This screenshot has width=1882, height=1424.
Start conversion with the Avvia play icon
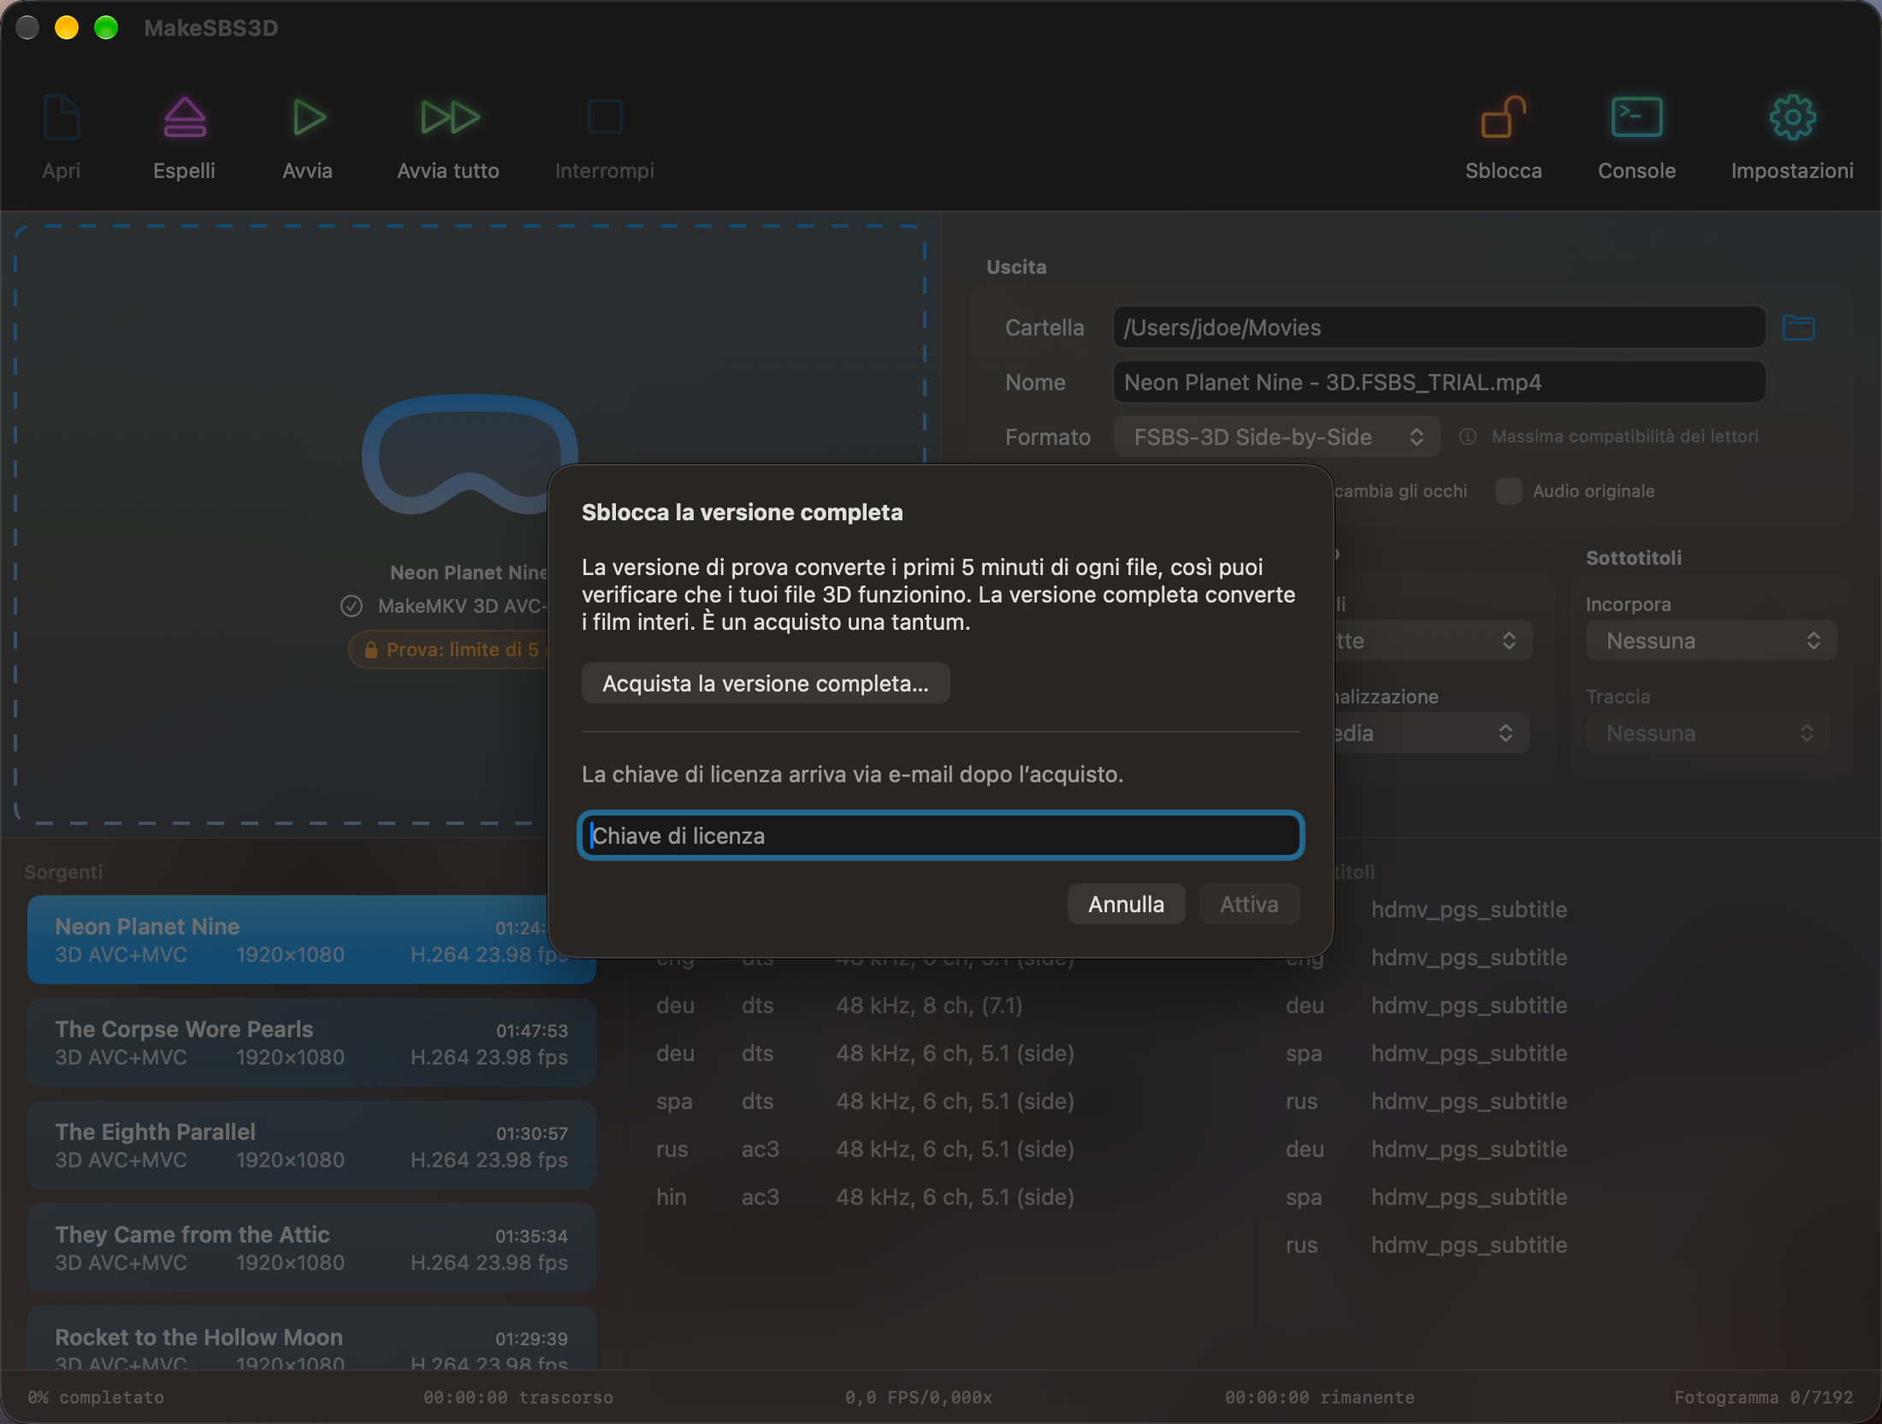[x=308, y=117]
